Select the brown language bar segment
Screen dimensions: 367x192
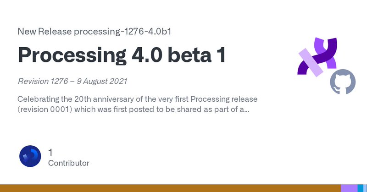click(170, 188)
